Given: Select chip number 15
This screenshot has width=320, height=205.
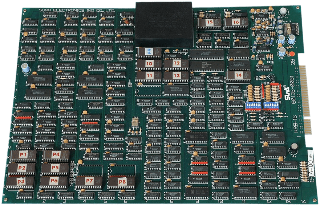Looking at the screenshot, I should [210, 23].
